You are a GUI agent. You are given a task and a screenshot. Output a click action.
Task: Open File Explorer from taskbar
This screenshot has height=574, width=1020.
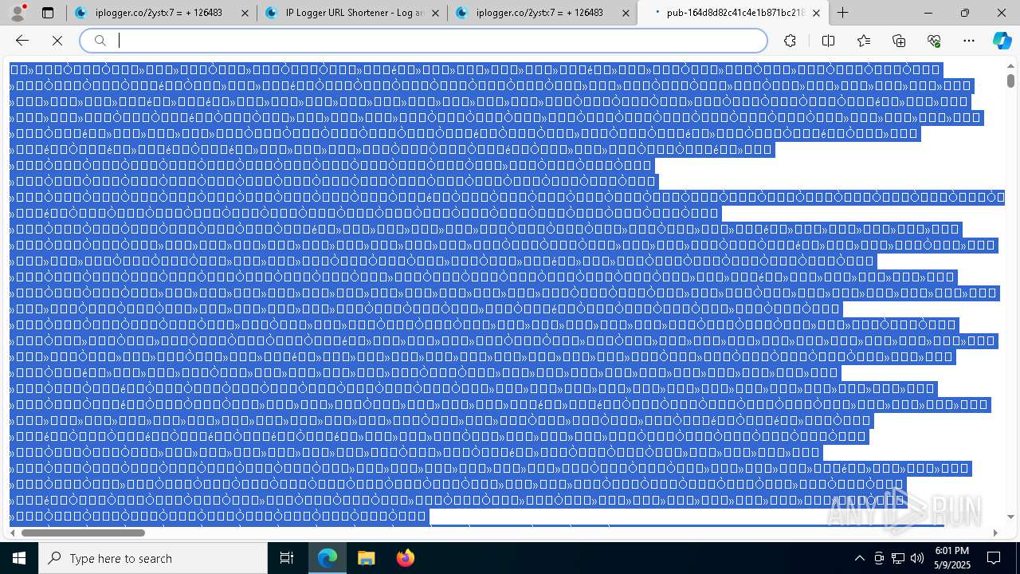coord(366,558)
